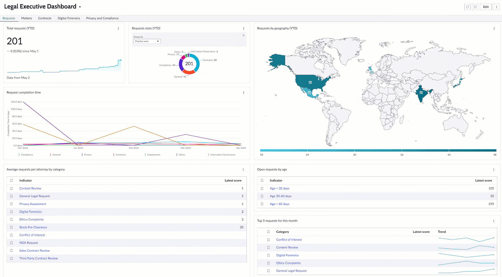Close the Group by filter panel
The image size is (502, 277).
244,35
